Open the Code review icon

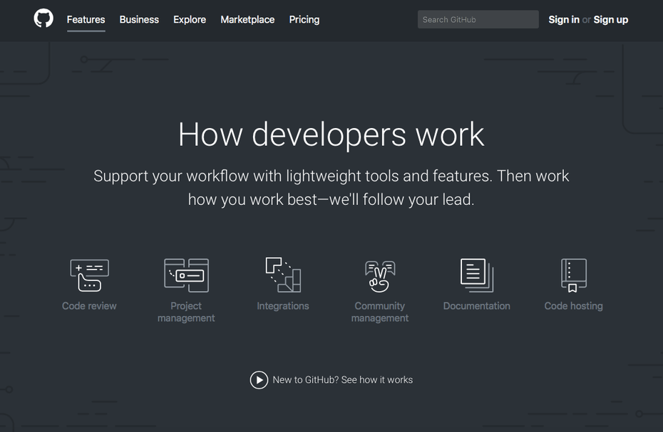tap(89, 275)
